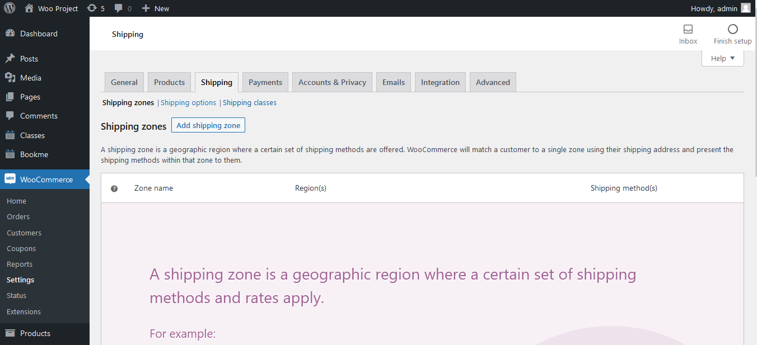Open the Howdy, admin account menu

coord(721,8)
